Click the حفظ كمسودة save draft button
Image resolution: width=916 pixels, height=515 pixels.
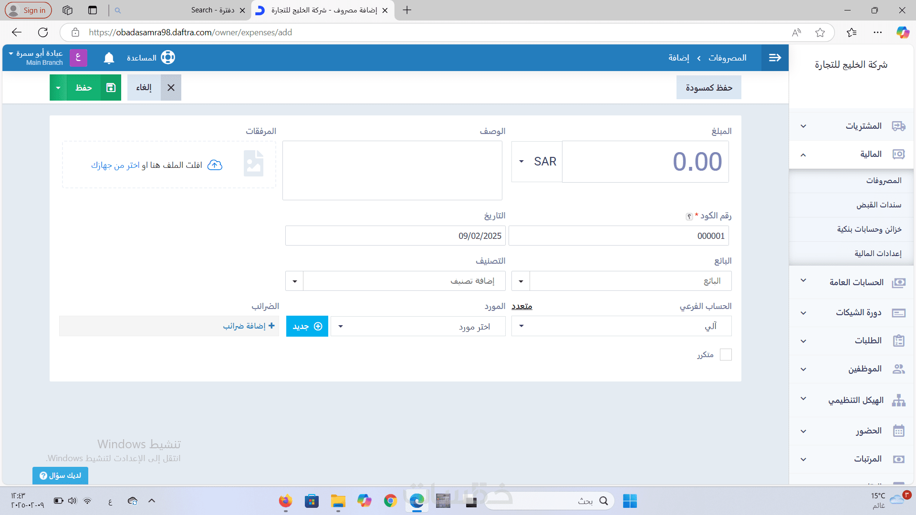click(708, 87)
